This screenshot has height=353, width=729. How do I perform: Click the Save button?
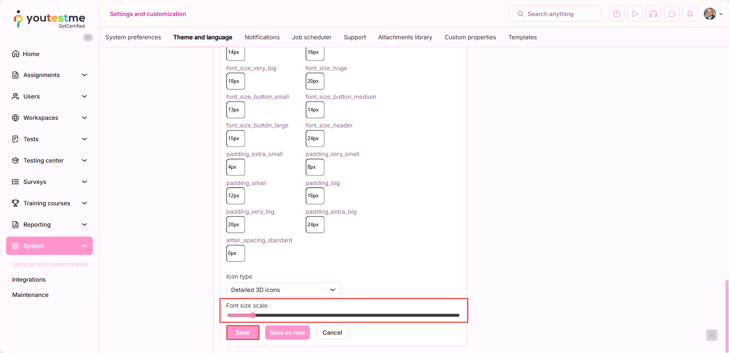[x=242, y=333]
